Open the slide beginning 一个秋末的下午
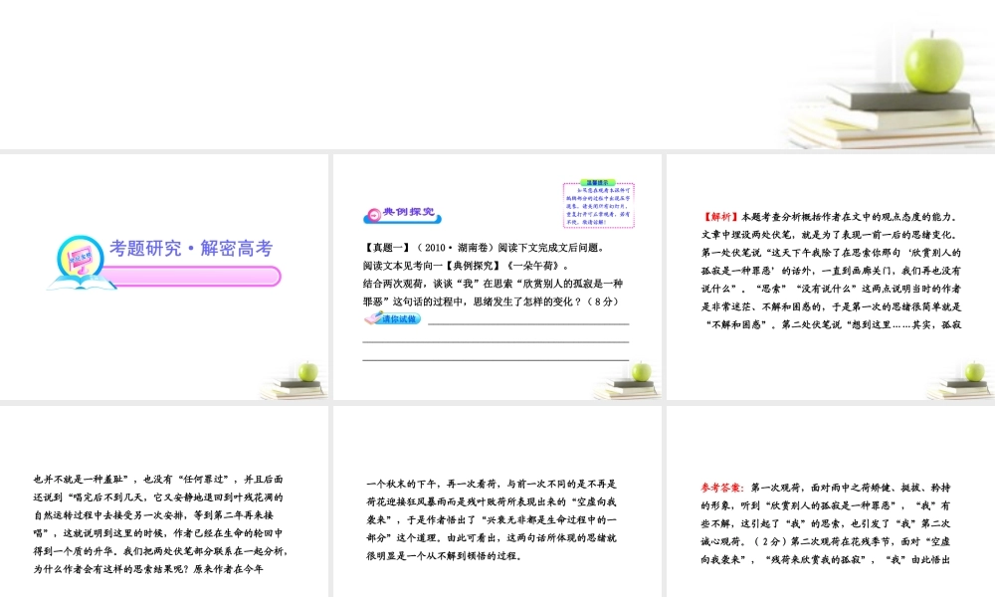The image size is (995, 597). click(497, 501)
